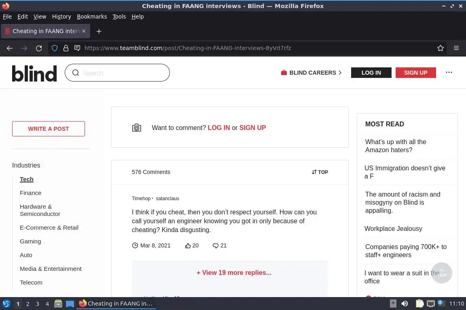Screen dimensions: 466x310
Task: Click the site security padlock icon
Action: pyautogui.click(x=66, y=48)
